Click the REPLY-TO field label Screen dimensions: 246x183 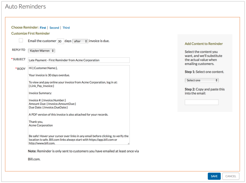[x=19, y=50]
